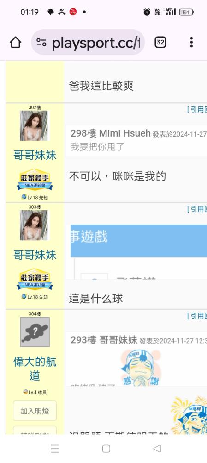The image size is (207, 463).
Task: Click the 引用回覆 link on floor 303
Action: coord(197,209)
